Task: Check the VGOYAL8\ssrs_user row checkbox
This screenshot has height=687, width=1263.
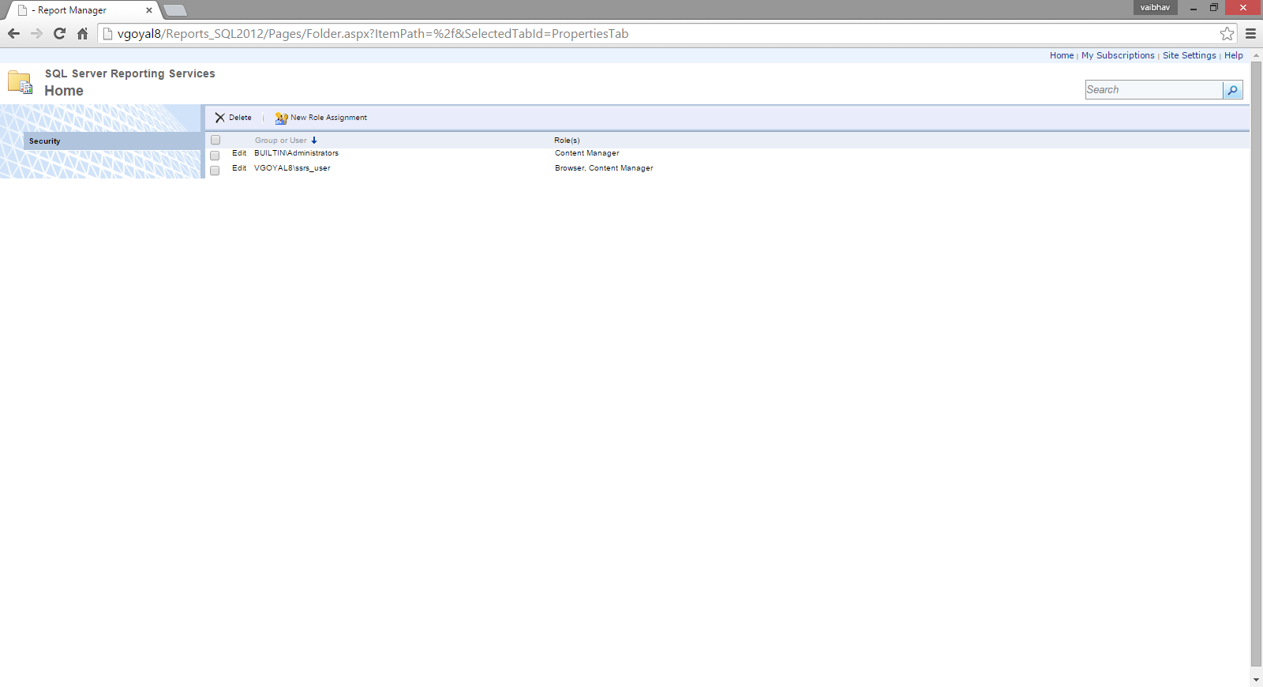Action: click(215, 171)
